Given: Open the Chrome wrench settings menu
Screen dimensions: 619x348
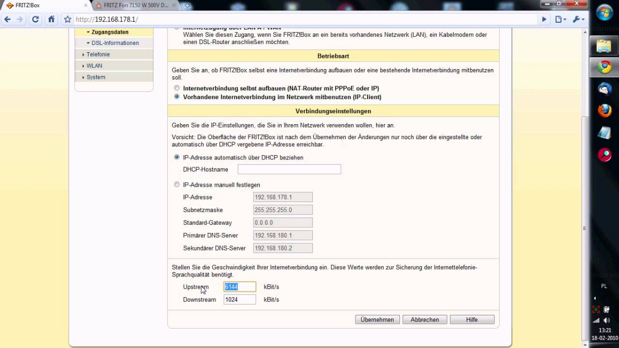Looking at the screenshot, I should tap(578, 19).
